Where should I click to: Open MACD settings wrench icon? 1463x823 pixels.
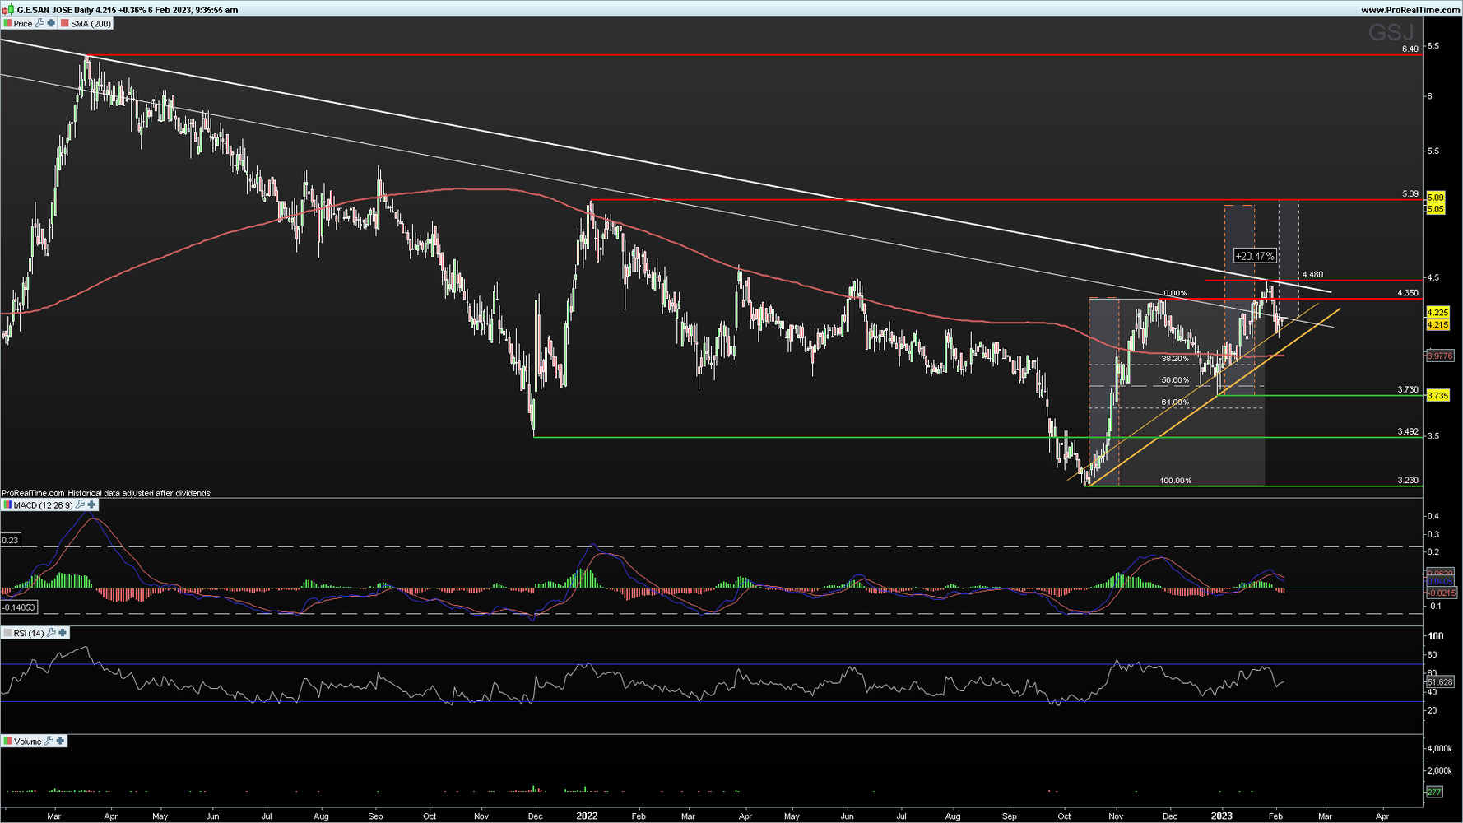[x=81, y=505]
